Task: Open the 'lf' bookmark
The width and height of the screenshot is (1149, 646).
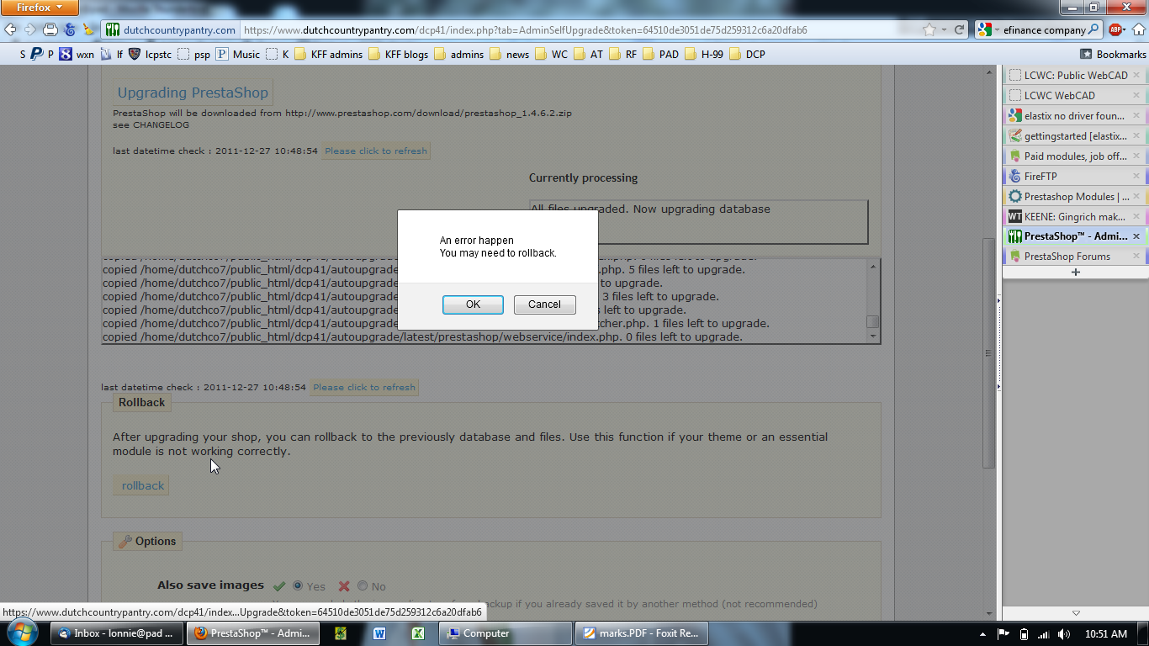Action: (x=112, y=54)
